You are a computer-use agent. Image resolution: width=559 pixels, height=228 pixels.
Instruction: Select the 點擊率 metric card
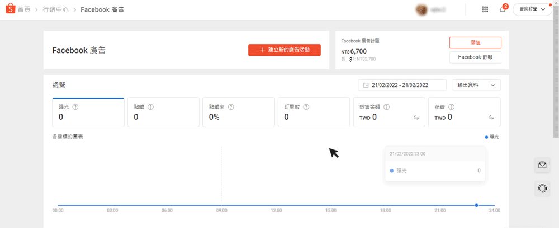point(239,112)
